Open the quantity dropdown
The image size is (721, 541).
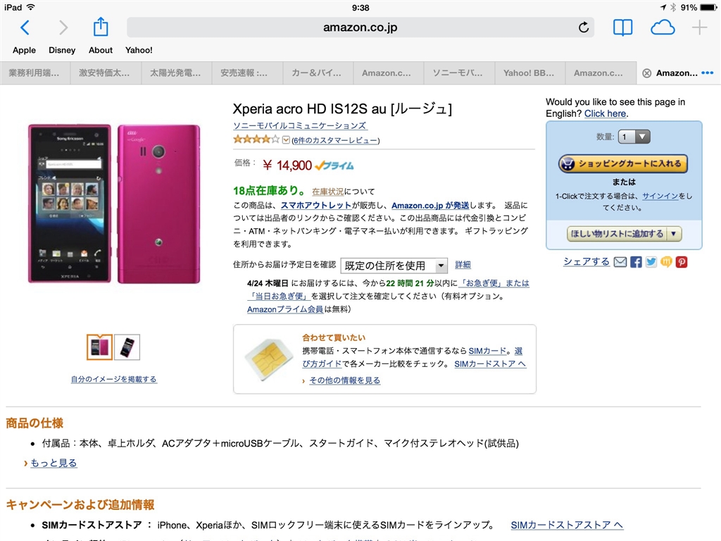click(x=634, y=137)
